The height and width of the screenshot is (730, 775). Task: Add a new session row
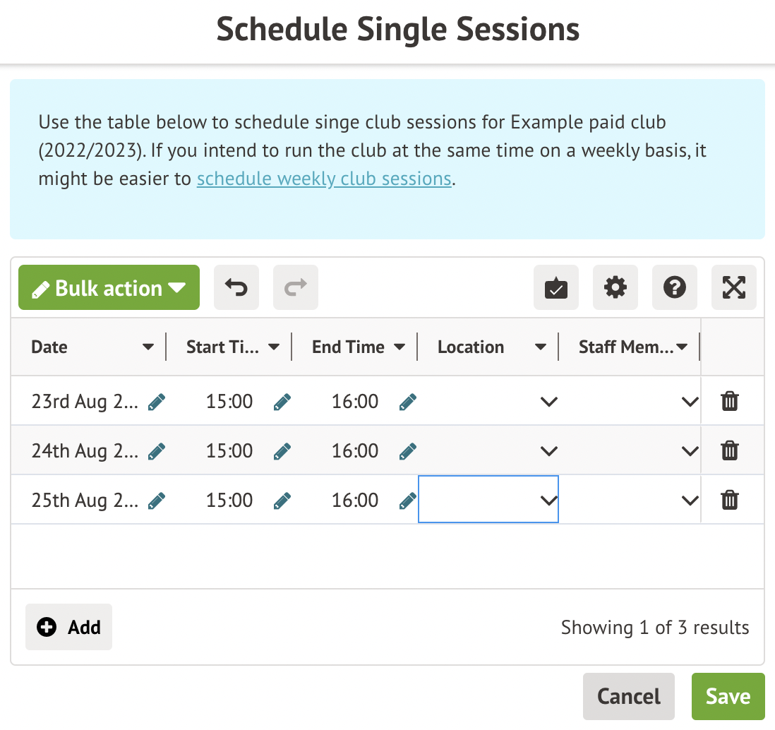point(69,627)
